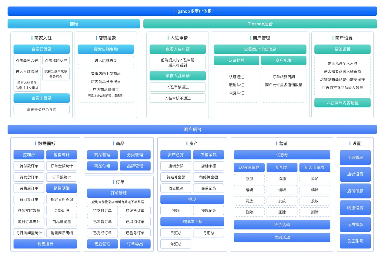Image resolution: width=388 pixels, height=263 pixels.
Task: Click the 控制台 button in 数据面板
Action: [29, 155]
